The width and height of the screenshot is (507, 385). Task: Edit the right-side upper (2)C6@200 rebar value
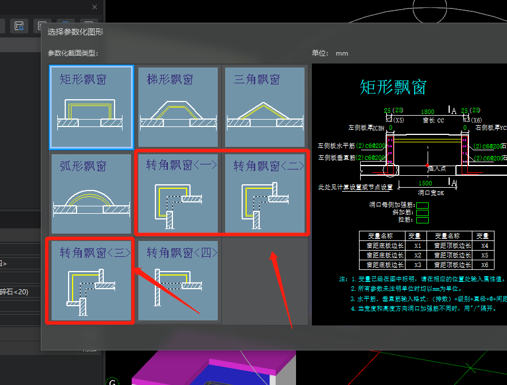click(x=488, y=146)
